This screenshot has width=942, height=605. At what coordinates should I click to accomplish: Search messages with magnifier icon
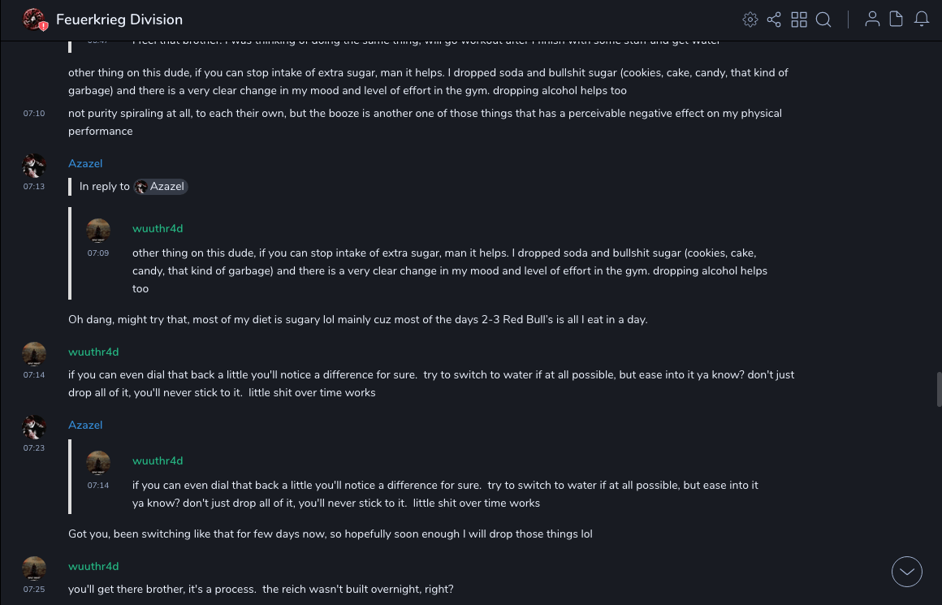823,19
